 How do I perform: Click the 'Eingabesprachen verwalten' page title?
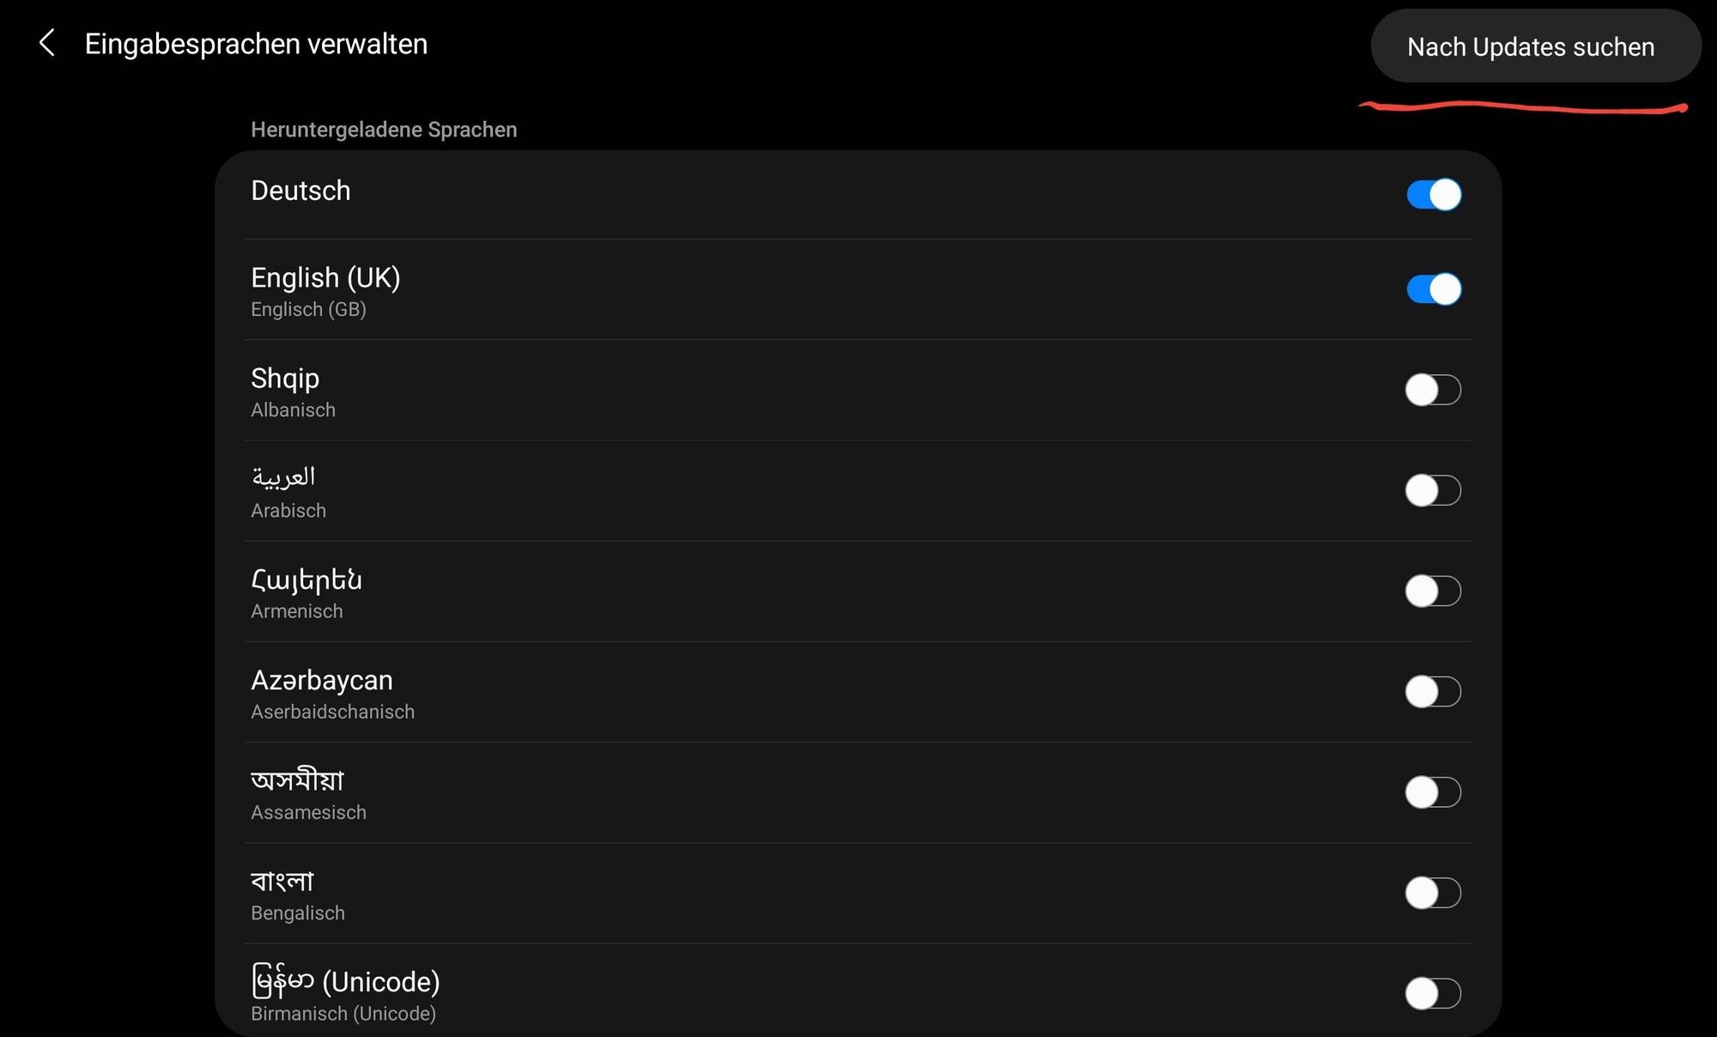pyautogui.click(x=256, y=44)
